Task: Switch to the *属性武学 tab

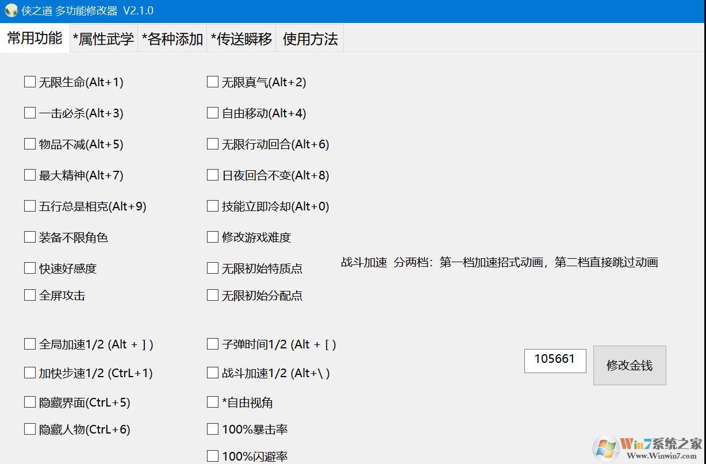Action: tap(103, 38)
